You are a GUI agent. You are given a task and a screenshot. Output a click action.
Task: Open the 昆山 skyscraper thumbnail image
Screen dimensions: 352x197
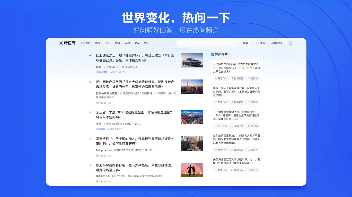192,87
